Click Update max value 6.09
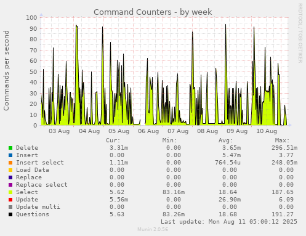The width and height of the screenshot is (306, 236). 286,200
